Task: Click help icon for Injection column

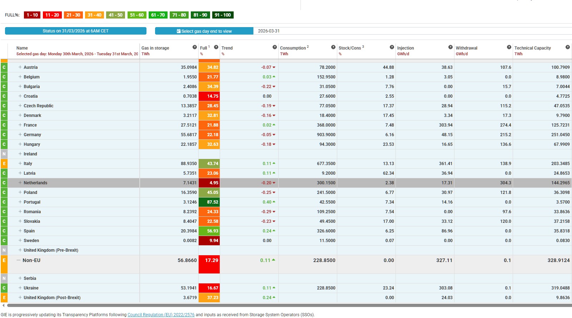Action: pos(451,47)
